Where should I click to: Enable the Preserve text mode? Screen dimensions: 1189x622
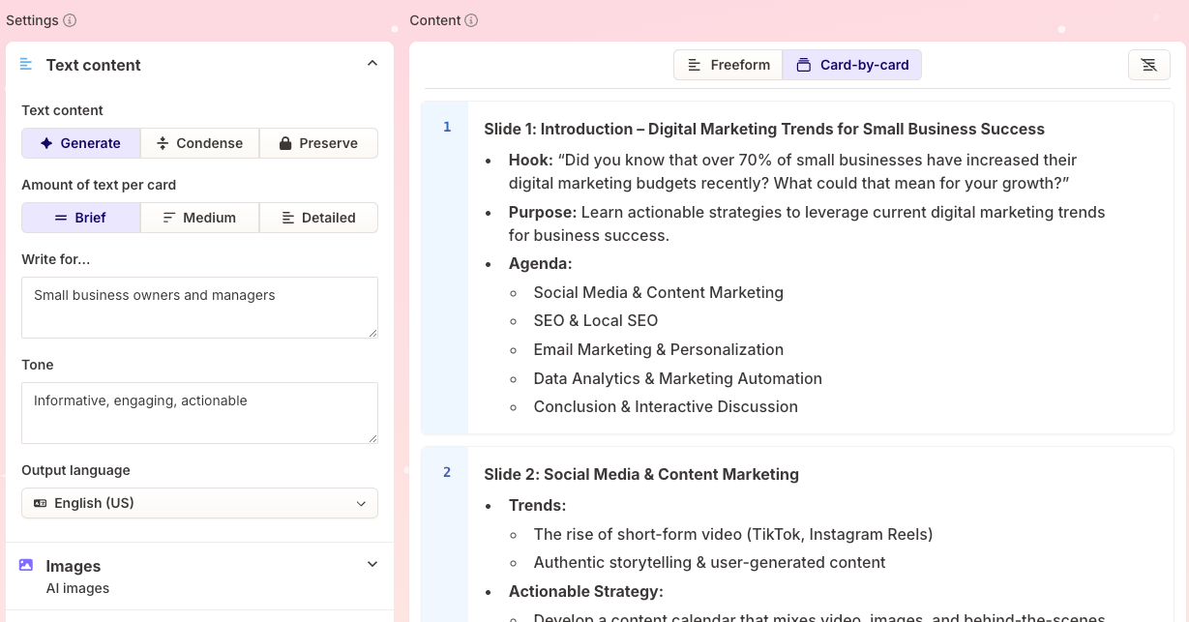(x=317, y=143)
